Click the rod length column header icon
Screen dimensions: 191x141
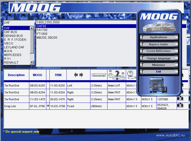99,75
